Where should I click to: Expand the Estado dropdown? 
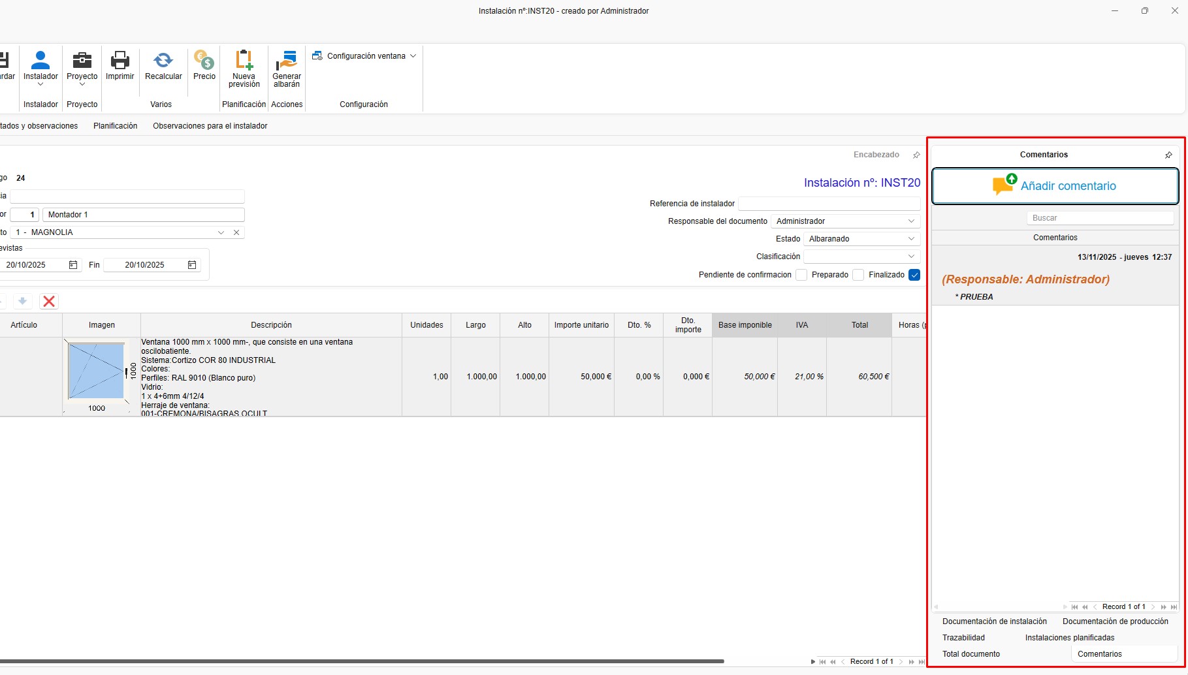911,239
